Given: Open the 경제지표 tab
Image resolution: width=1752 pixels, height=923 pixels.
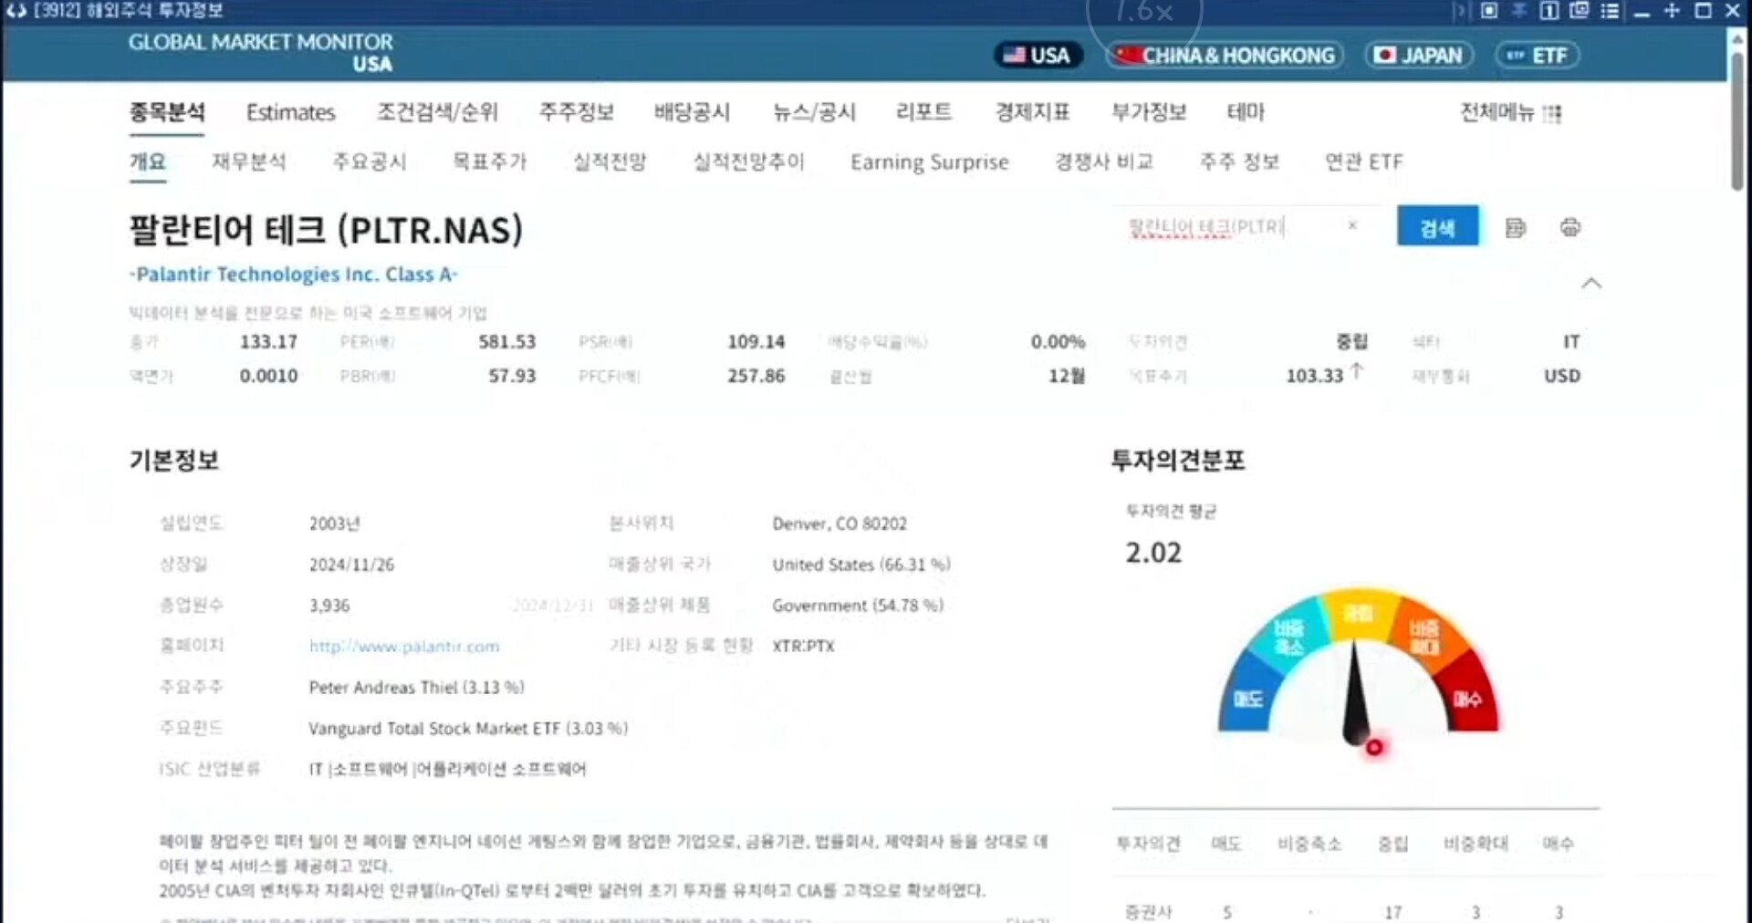Looking at the screenshot, I should (x=1033, y=112).
